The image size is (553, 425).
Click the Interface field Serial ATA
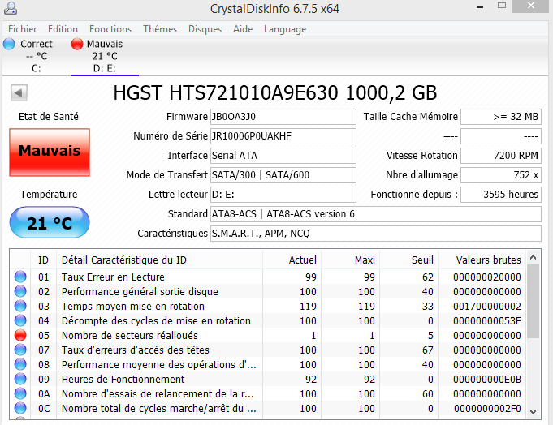(x=283, y=155)
